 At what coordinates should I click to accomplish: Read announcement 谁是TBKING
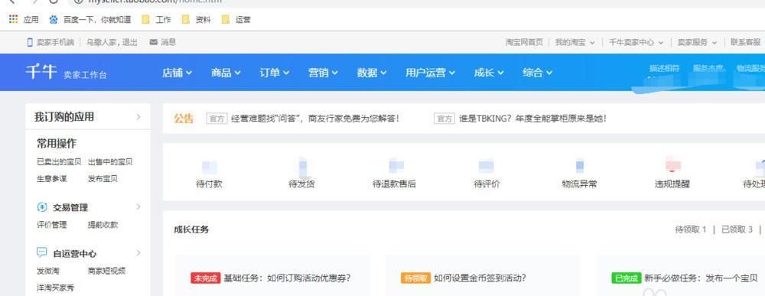pyautogui.click(x=532, y=119)
